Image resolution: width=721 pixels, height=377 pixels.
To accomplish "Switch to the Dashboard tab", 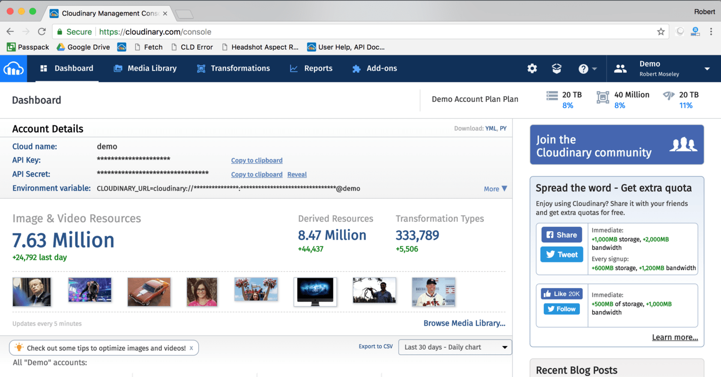I will tap(67, 68).
